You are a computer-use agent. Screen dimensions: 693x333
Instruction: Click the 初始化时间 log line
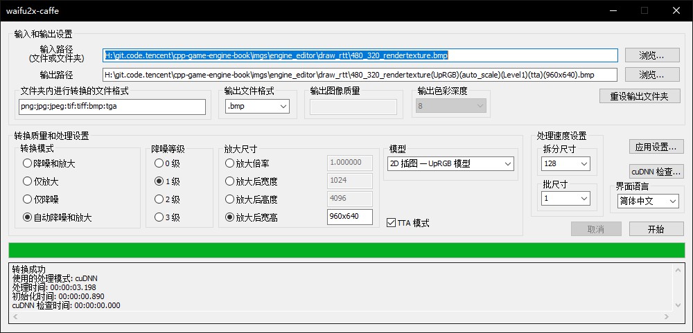point(58,296)
